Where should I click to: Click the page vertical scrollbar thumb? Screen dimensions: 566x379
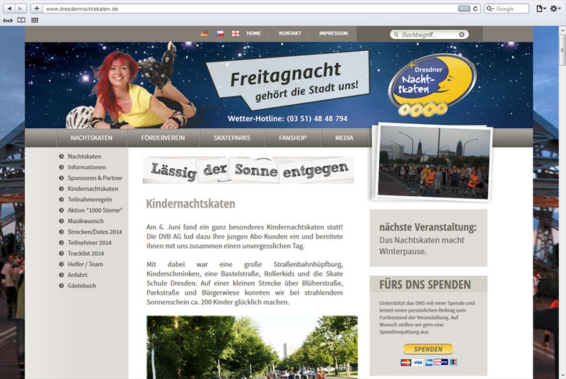tap(562, 50)
